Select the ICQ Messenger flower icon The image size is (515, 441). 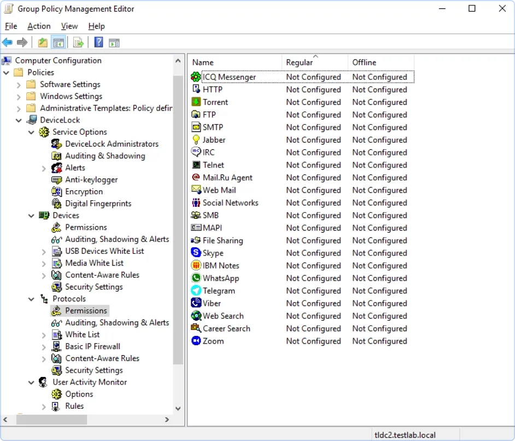click(196, 77)
